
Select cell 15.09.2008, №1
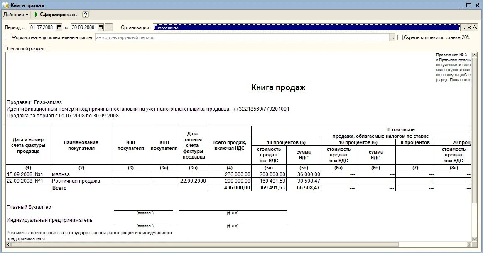28,174
